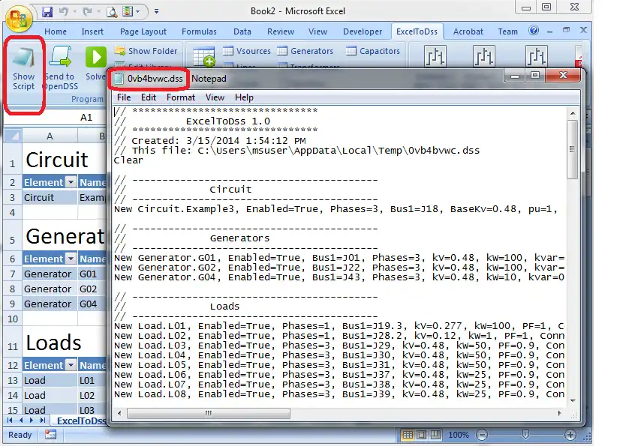Switch to Page Layout tab

pyautogui.click(x=143, y=31)
